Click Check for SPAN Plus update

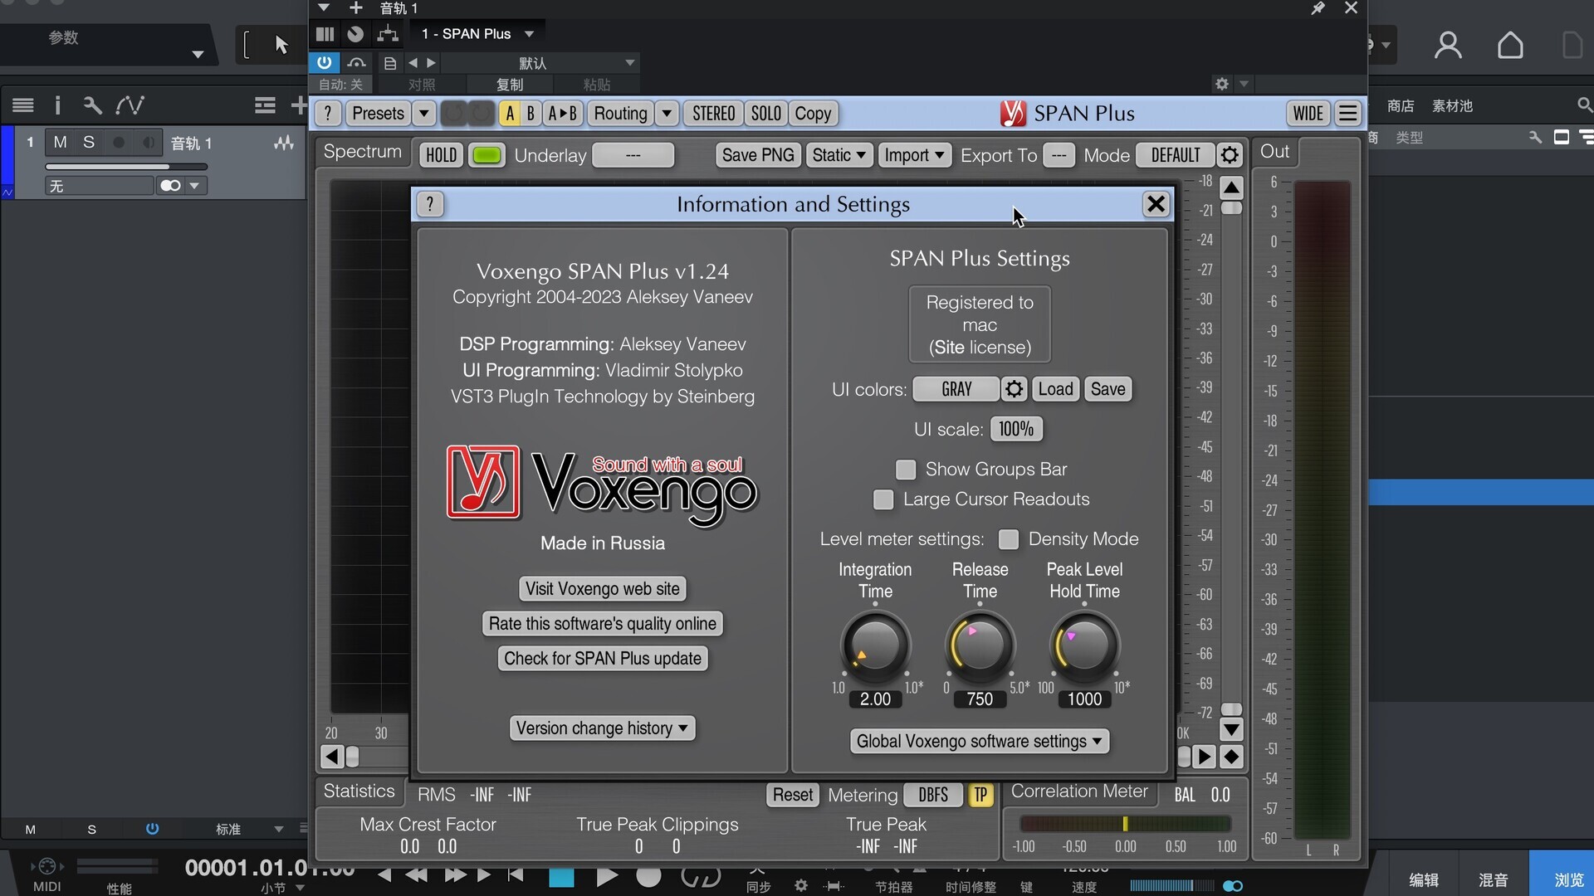pyautogui.click(x=602, y=658)
